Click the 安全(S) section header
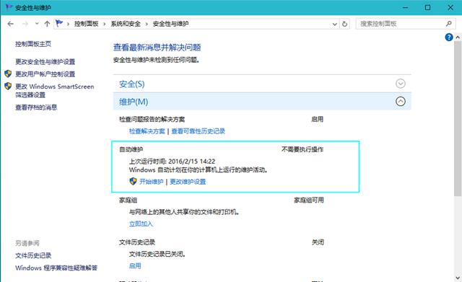The height and width of the screenshot is (282, 462). pos(262,84)
